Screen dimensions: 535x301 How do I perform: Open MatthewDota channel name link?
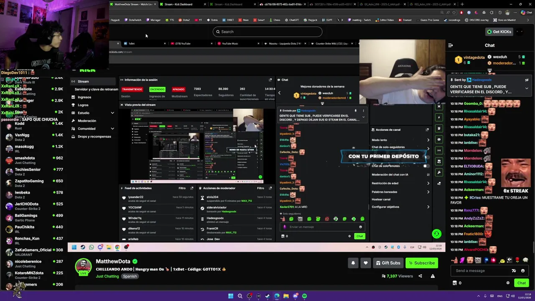pyautogui.click(x=113, y=261)
